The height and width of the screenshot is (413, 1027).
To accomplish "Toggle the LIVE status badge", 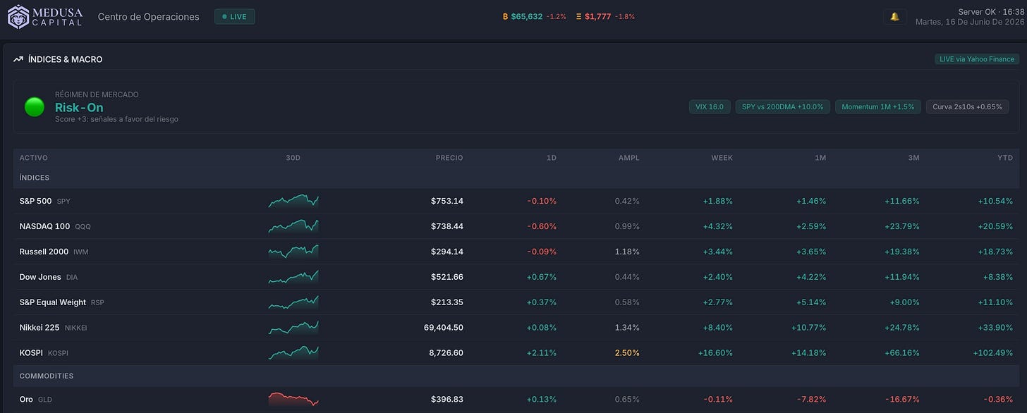I will (235, 16).
